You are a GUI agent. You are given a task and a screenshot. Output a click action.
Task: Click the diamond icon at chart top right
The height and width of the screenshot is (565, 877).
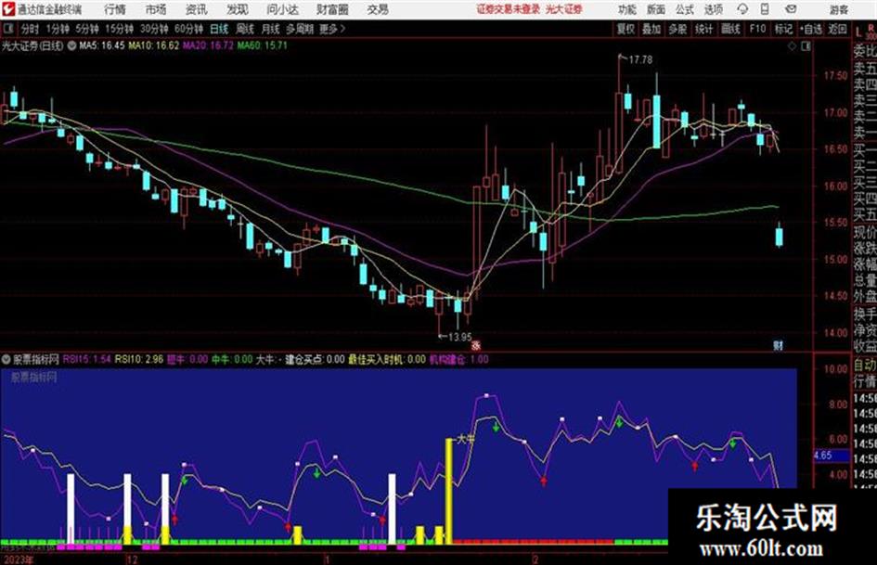[x=792, y=46]
